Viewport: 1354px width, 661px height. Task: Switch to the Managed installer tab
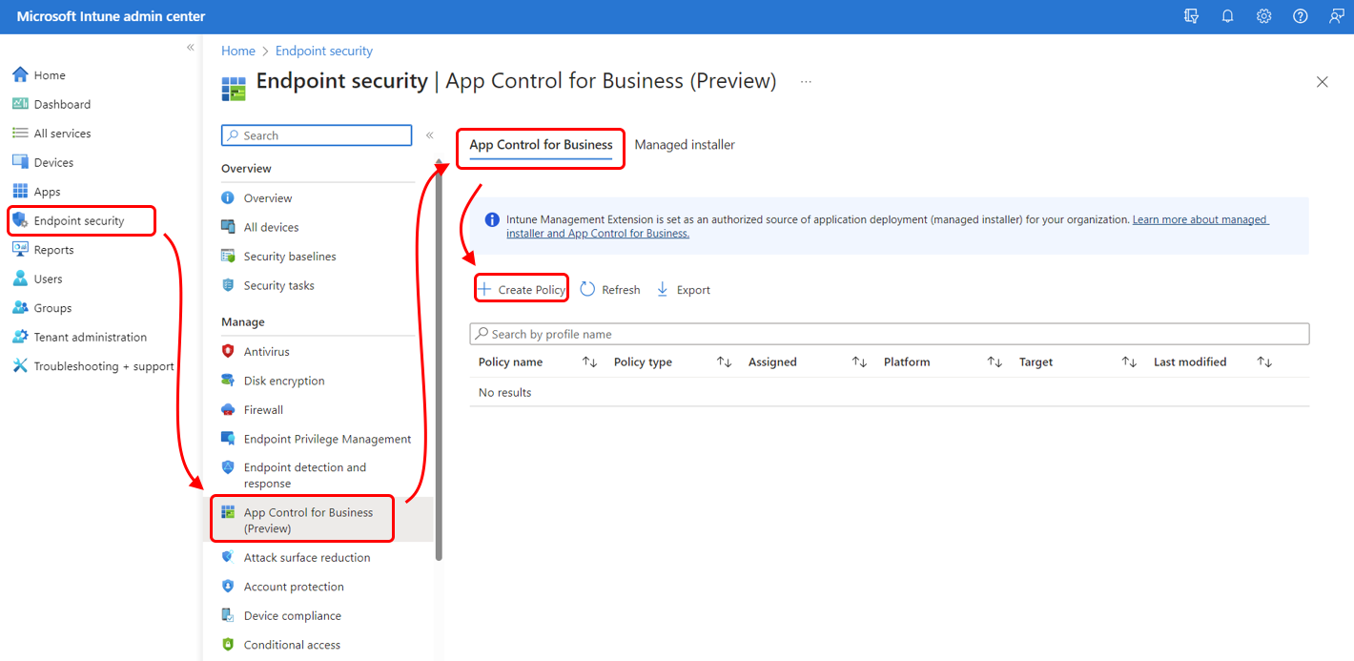(685, 145)
